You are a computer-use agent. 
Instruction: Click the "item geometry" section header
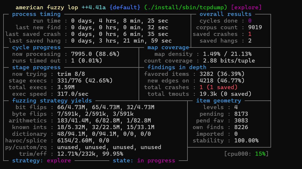(x=219, y=101)
